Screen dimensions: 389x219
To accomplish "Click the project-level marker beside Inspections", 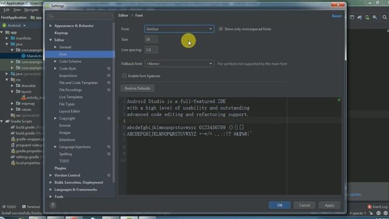I will [x=109, y=75].
